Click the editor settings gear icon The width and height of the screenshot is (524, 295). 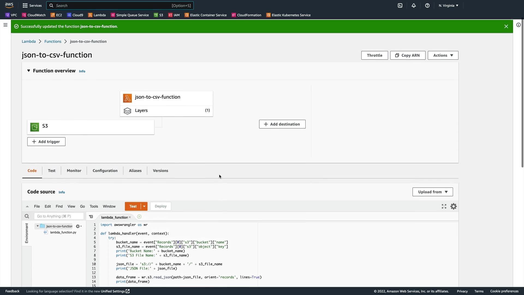pyautogui.click(x=453, y=206)
